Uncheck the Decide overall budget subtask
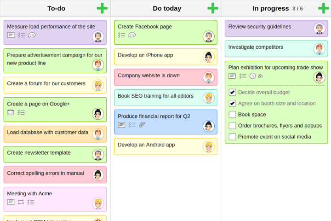The width and height of the screenshot is (331, 221). (233, 93)
